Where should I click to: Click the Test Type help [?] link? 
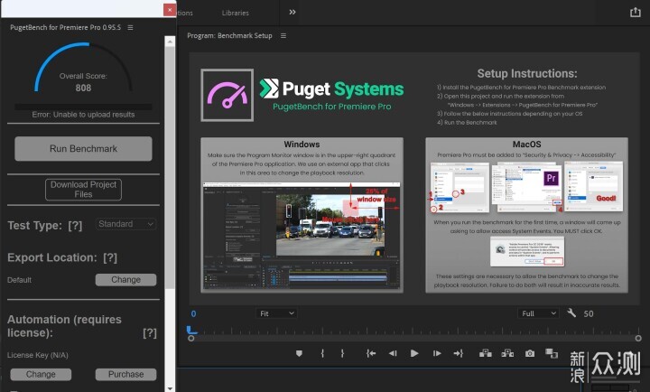click(75, 226)
